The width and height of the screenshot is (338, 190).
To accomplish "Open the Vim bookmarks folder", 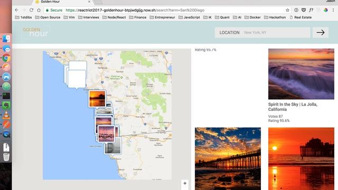I will (69, 17).
